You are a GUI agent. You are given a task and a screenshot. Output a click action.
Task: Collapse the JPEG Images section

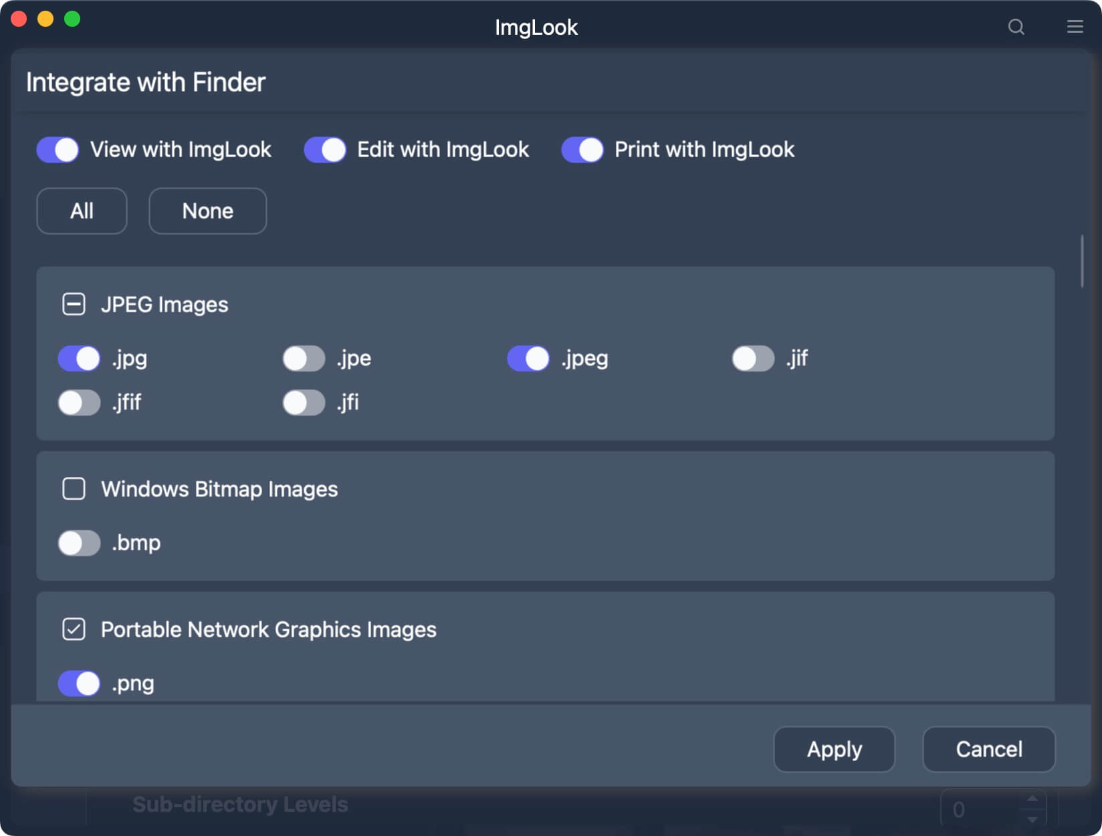tap(73, 304)
